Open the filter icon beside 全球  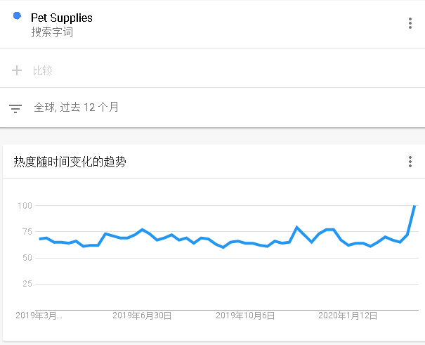[x=15, y=108]
